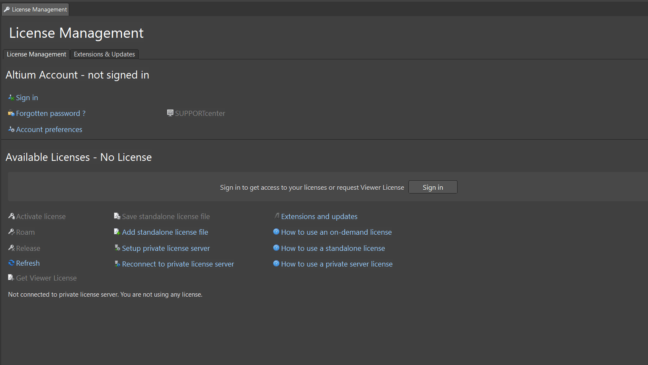This screenshot has width=648, height=365.
Task: Click the private server license help icon
Action: (x=276, y=264)
